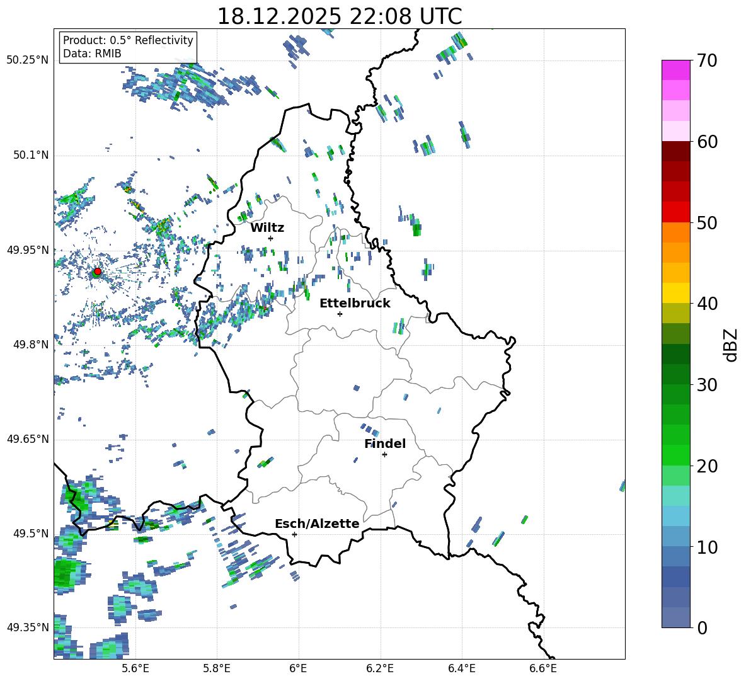Viewport: 746px width, 681px height.
Task: Pick the magenta 70 dBZ colorbar segment
Action: (x=676, y=70)
